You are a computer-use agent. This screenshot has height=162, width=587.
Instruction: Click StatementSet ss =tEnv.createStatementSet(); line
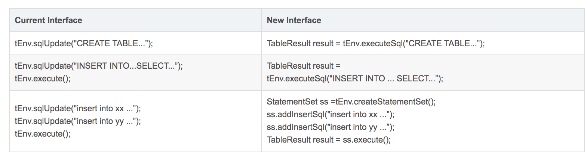coord(351,102)
